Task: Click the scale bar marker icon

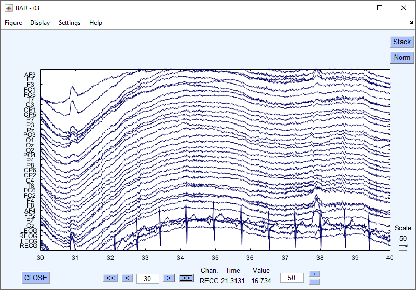Action: [x=404, y=248]
